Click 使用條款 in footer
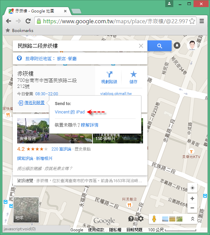210x235 pixels. pyautogui.click(x=96, y=230)
